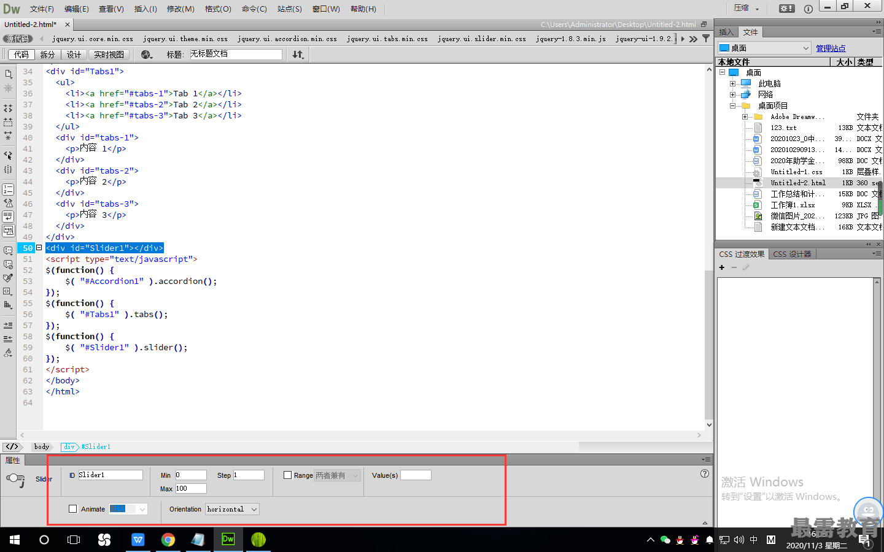Click move or convert CSS icon
This screenshot has height=552, width=884.
(x=8, y=305)
